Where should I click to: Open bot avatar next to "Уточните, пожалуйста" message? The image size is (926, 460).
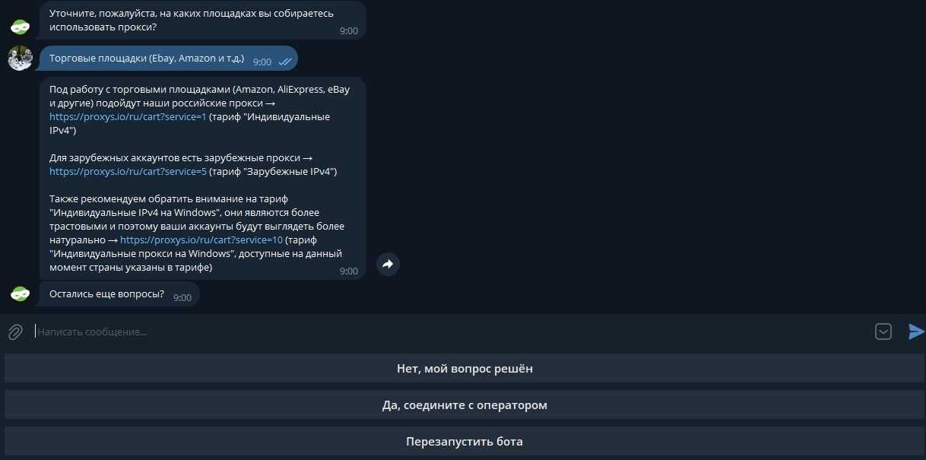[20, 27]
